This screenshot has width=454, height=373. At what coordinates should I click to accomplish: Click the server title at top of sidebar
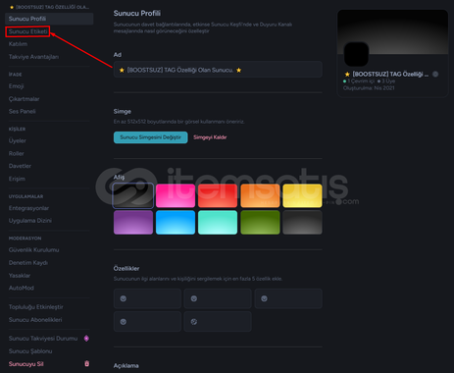pos(49,7)
